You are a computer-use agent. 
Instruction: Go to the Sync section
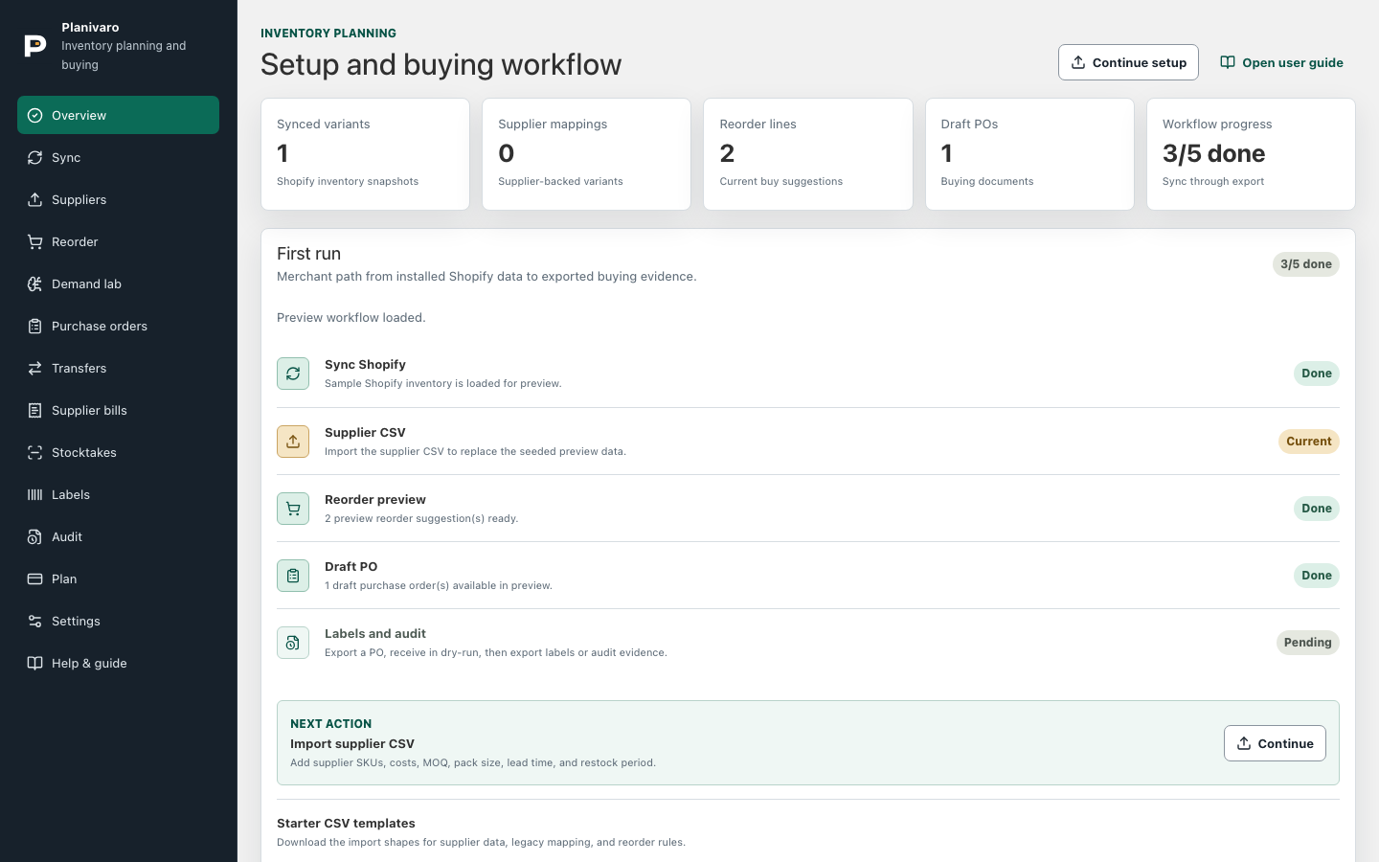tap(118, 157)
